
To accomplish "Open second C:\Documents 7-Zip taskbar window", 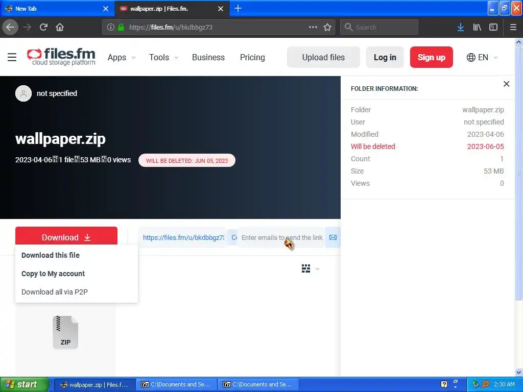I will (258, 384).
